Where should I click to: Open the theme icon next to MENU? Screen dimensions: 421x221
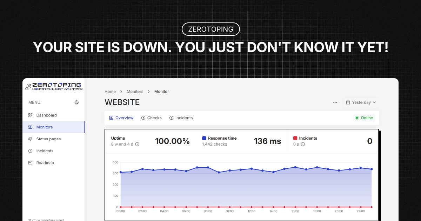click(x=76, y=102)
